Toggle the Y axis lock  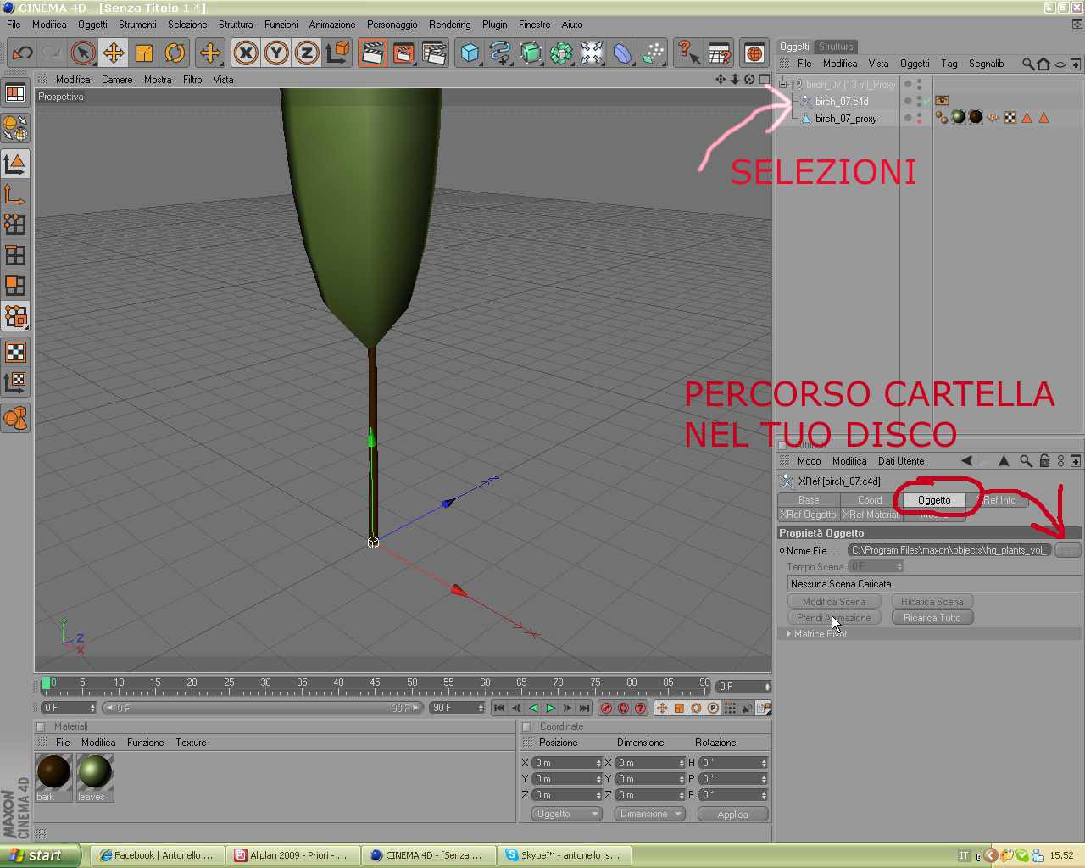coord(276,53)
